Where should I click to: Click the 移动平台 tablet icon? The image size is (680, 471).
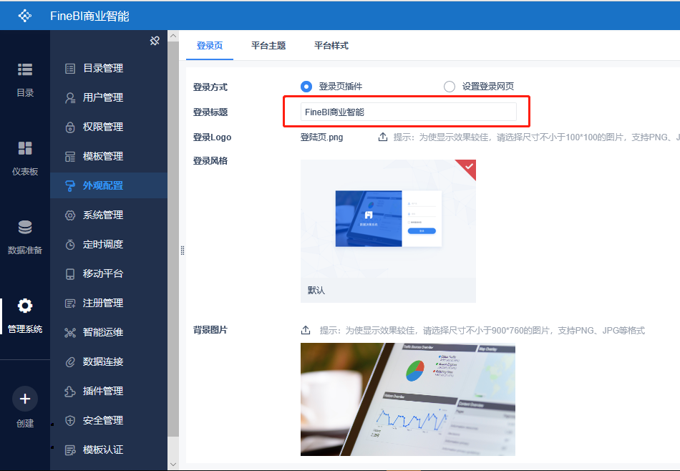(x=70, y=274)
